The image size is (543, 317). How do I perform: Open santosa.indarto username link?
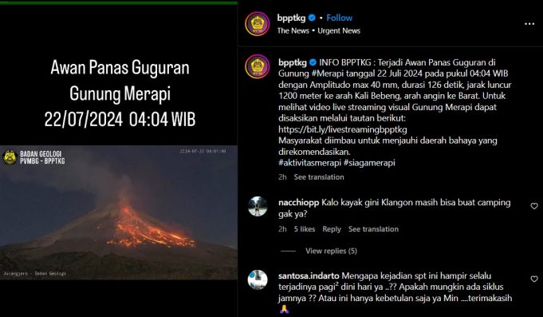(309, 276)
